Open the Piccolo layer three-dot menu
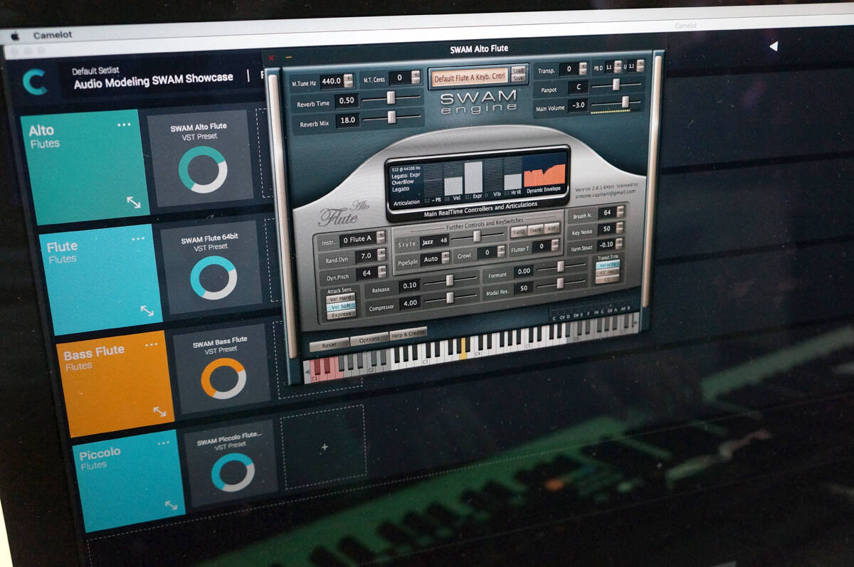Viewport: 854px width, 567px height. 164,443
